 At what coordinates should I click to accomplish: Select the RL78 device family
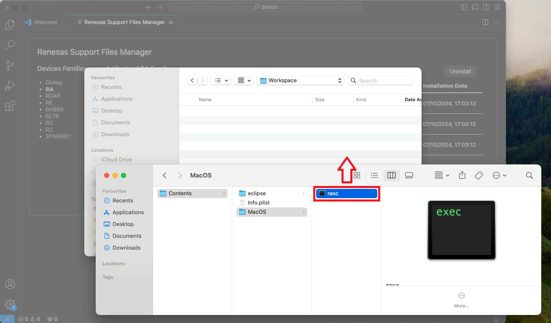point(52,116)
